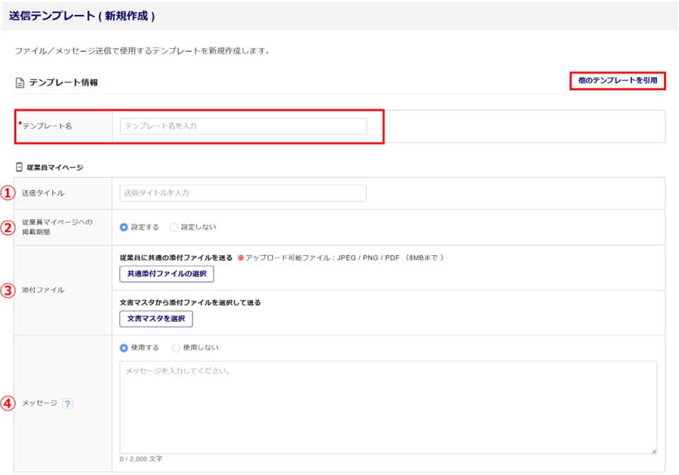Click the 従業員マイページ section icon

click(x=19, y=168)
